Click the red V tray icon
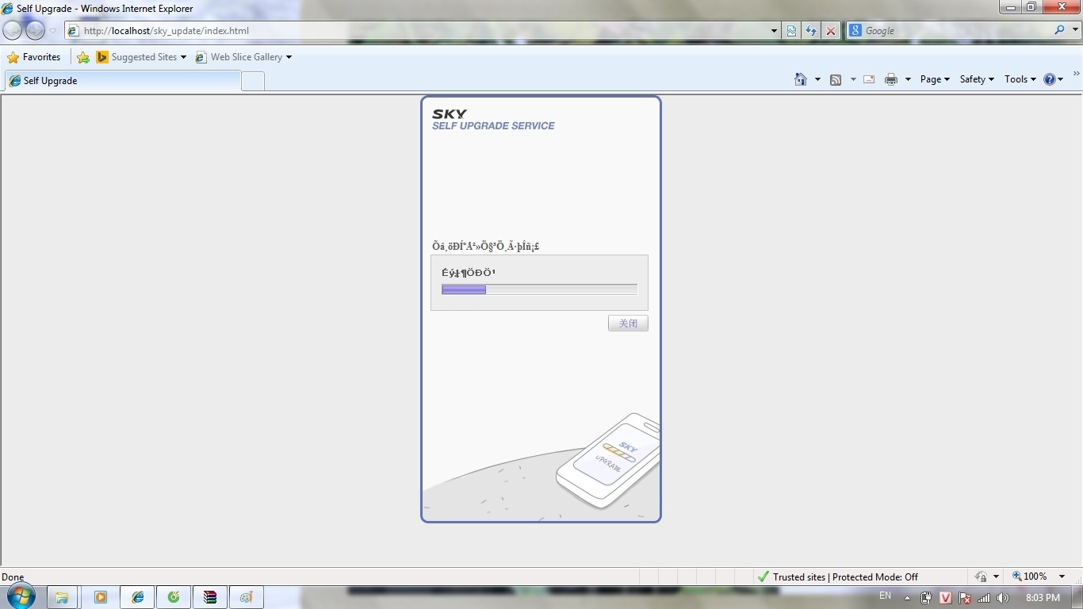 [945, 598]
